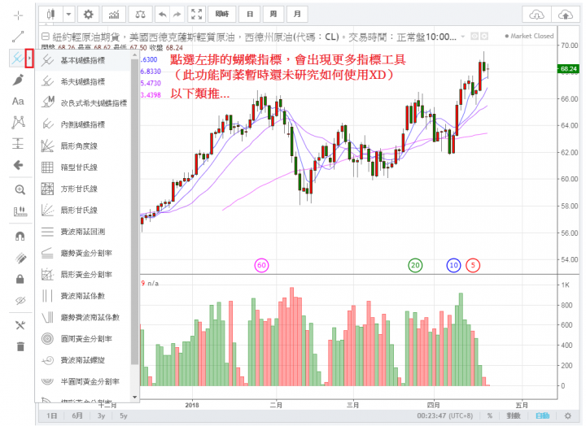Toggle stay-in-drawing-mode pencil icon
This screenshot has width=586, height=426.
tap(20, 258)
